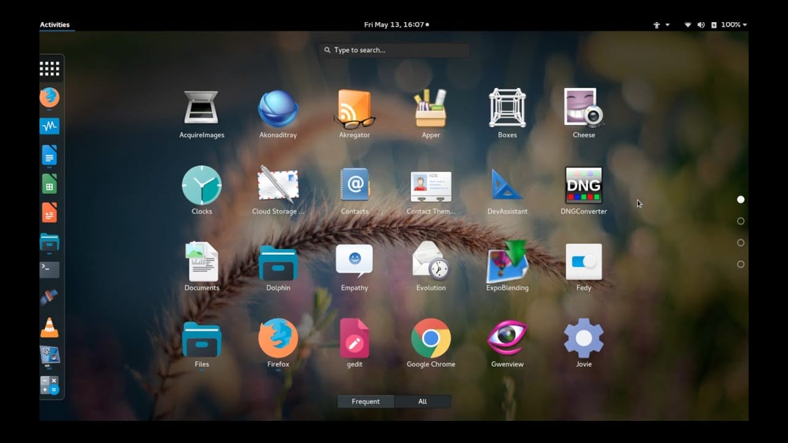Open the accessibility menu in top bar
788x443 pixels.
(661, 25)
